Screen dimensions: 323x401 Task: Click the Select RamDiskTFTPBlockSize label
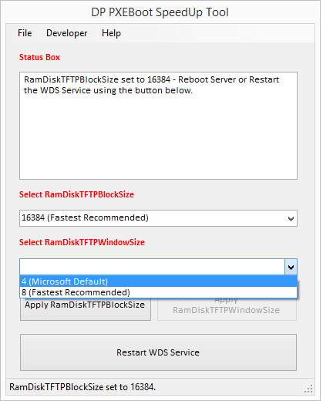[x=76, y=194]
